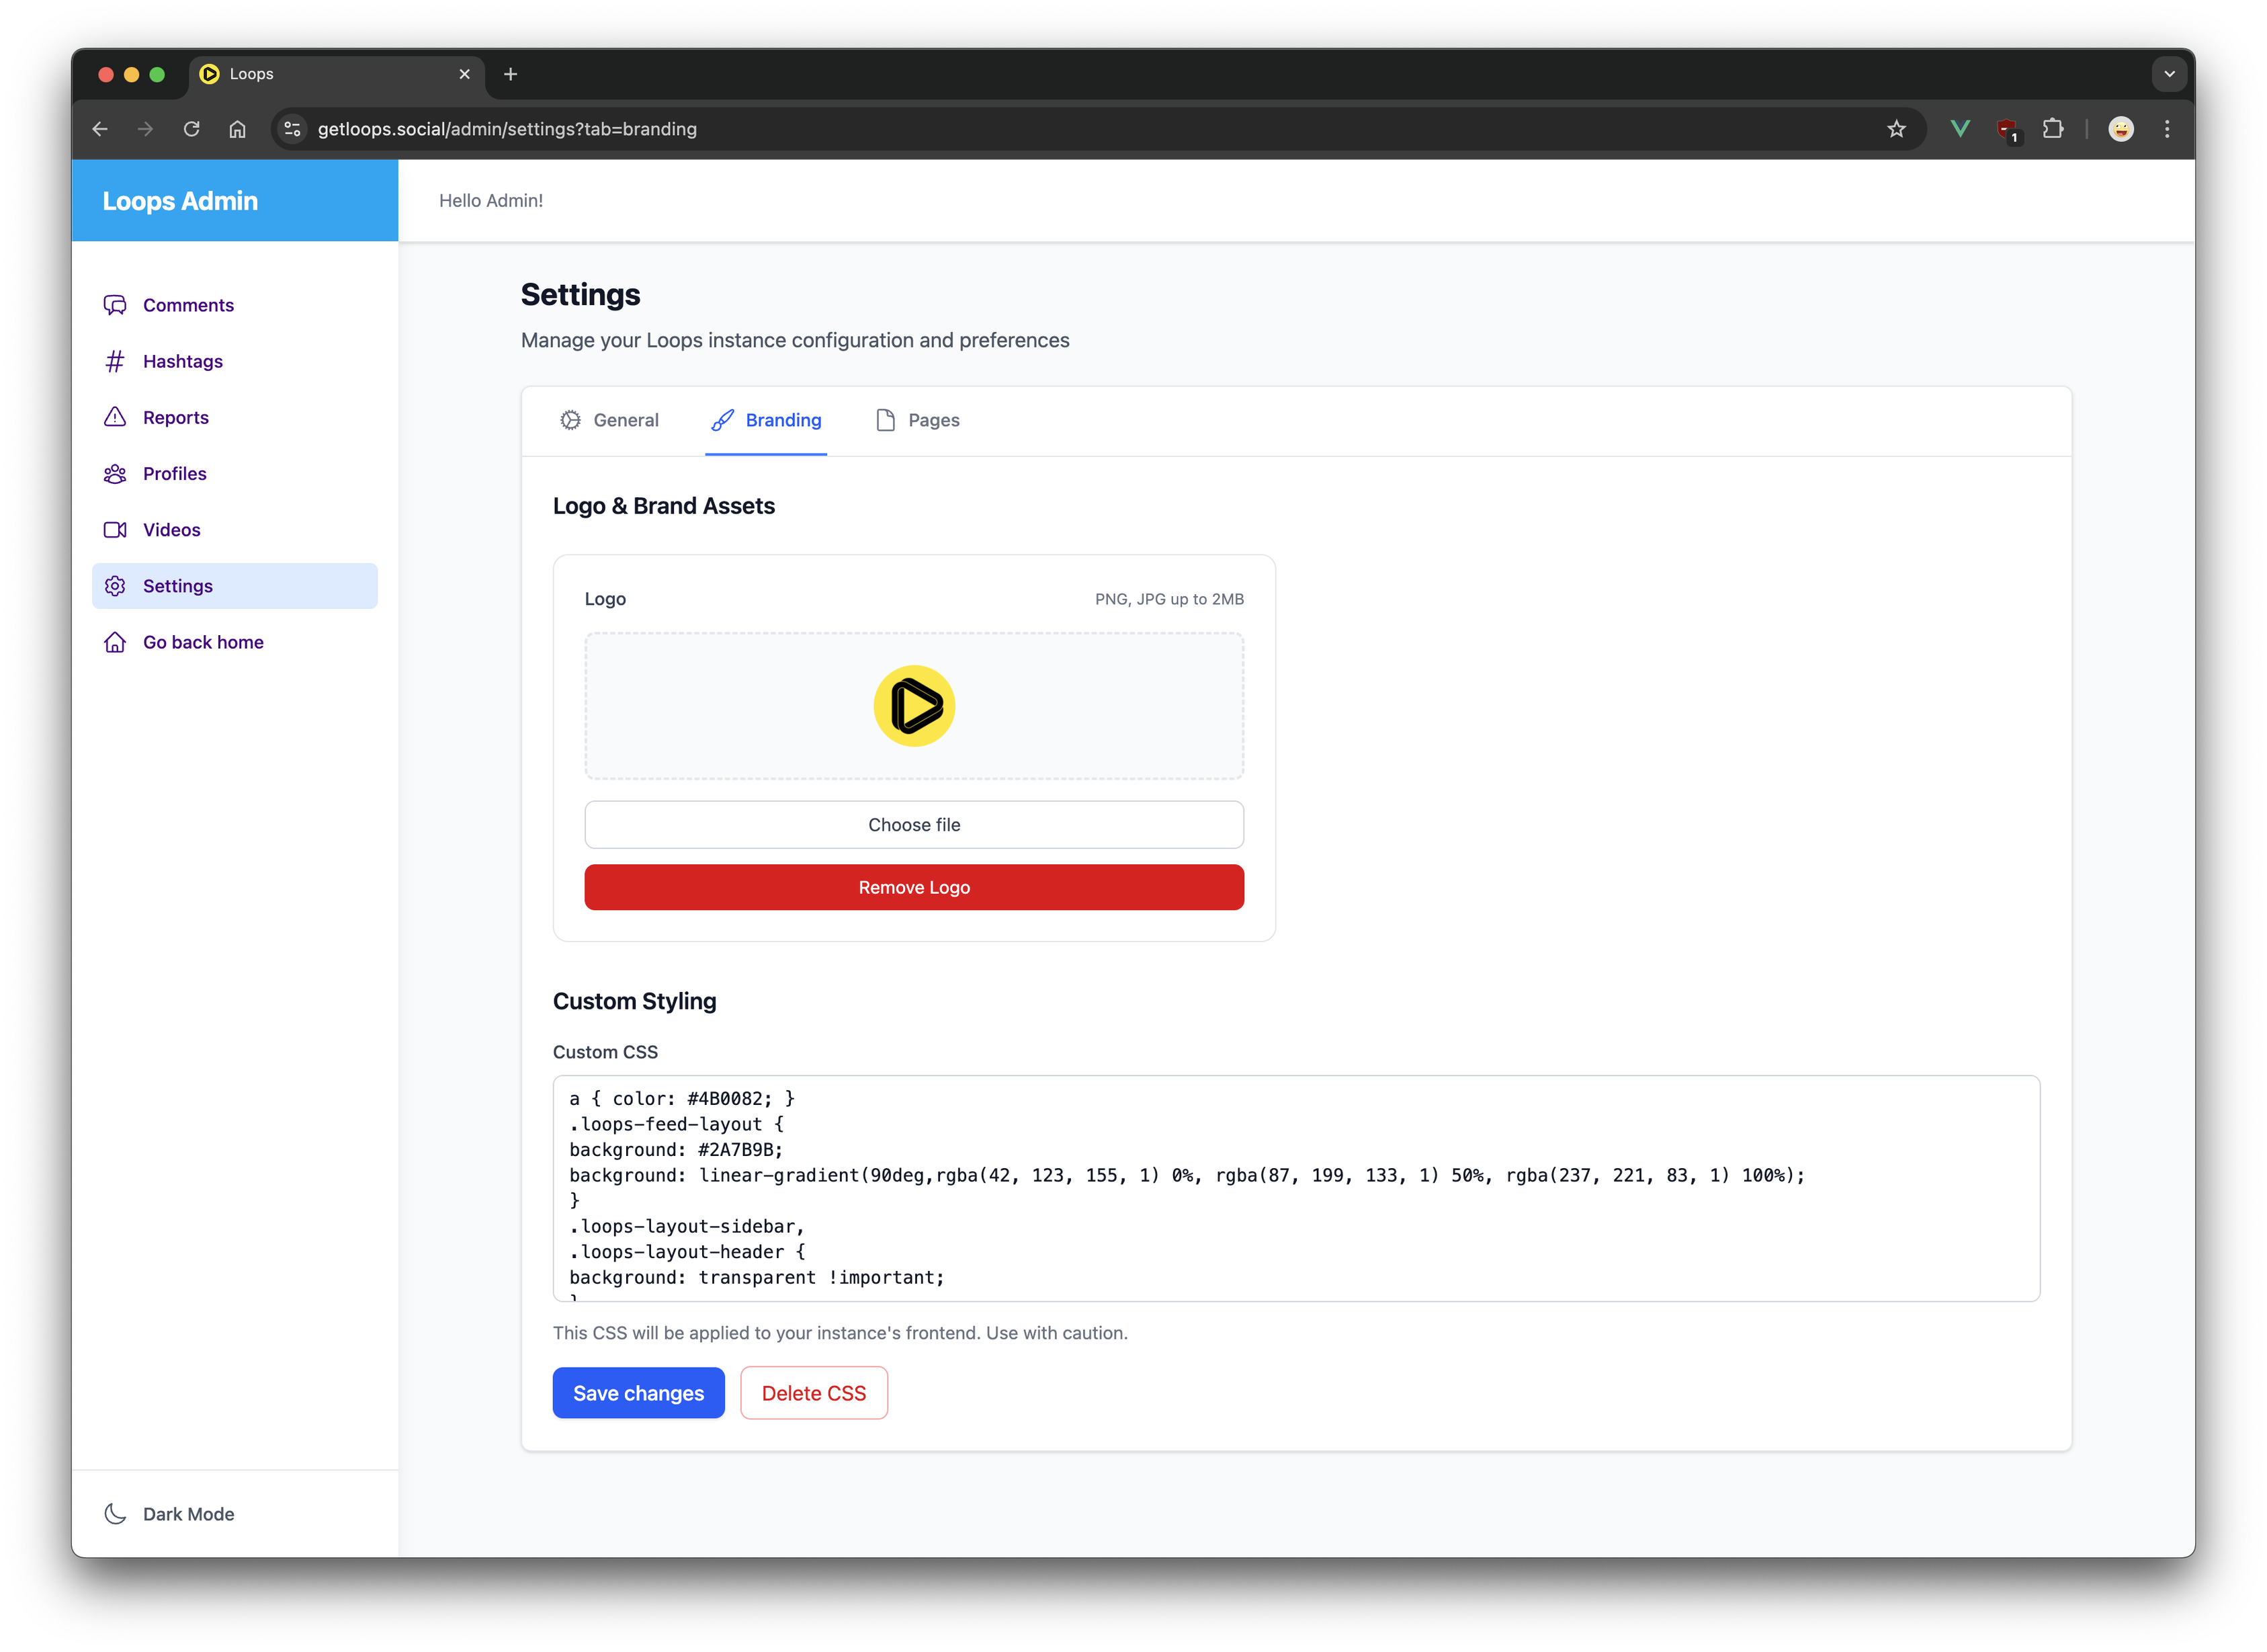Click the Reports warning triangle icon
The image size is (2267, 1652).
point(115,417)
